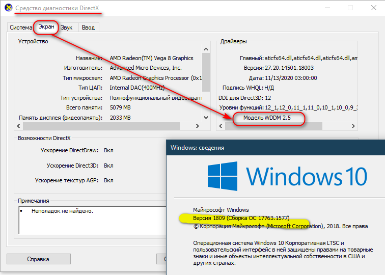
Task: Open the Система tab
Action: tap(20, 28)
